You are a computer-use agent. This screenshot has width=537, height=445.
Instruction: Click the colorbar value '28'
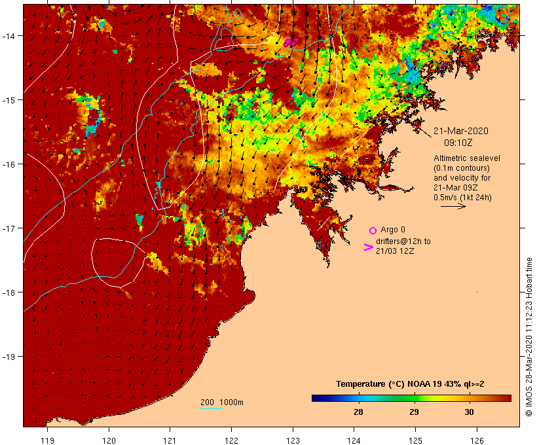coord(358,412)
